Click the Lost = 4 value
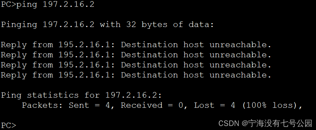Screen dimensions: 316x130 click(x=214, y=105)
